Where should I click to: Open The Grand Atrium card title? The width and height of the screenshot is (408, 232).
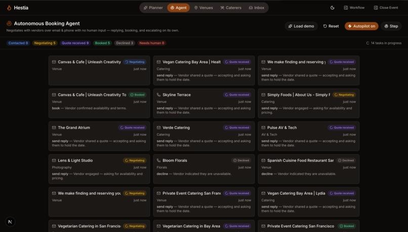click(74, 128)
